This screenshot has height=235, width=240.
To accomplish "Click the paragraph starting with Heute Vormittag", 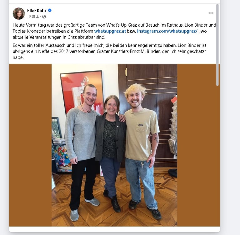I will [x=114, y=31].
